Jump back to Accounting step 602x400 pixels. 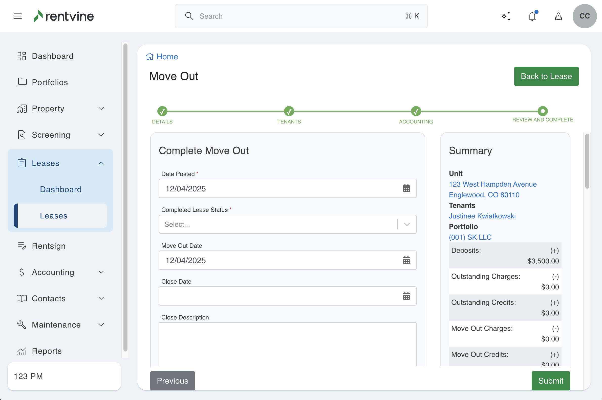pos(416,111)
